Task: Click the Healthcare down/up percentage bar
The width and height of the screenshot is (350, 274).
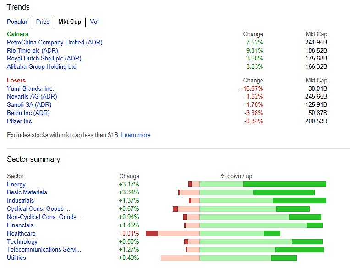Action: click(213, 234)
